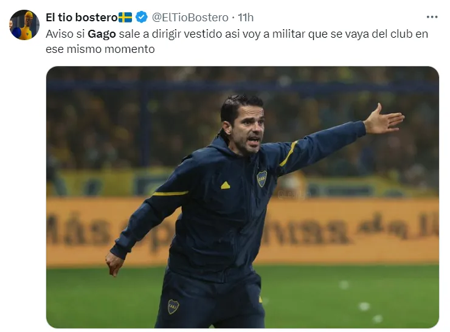Click the blue verified checkmark badge
The height and width of the screenshot is (332, 450).
[141, 17]
